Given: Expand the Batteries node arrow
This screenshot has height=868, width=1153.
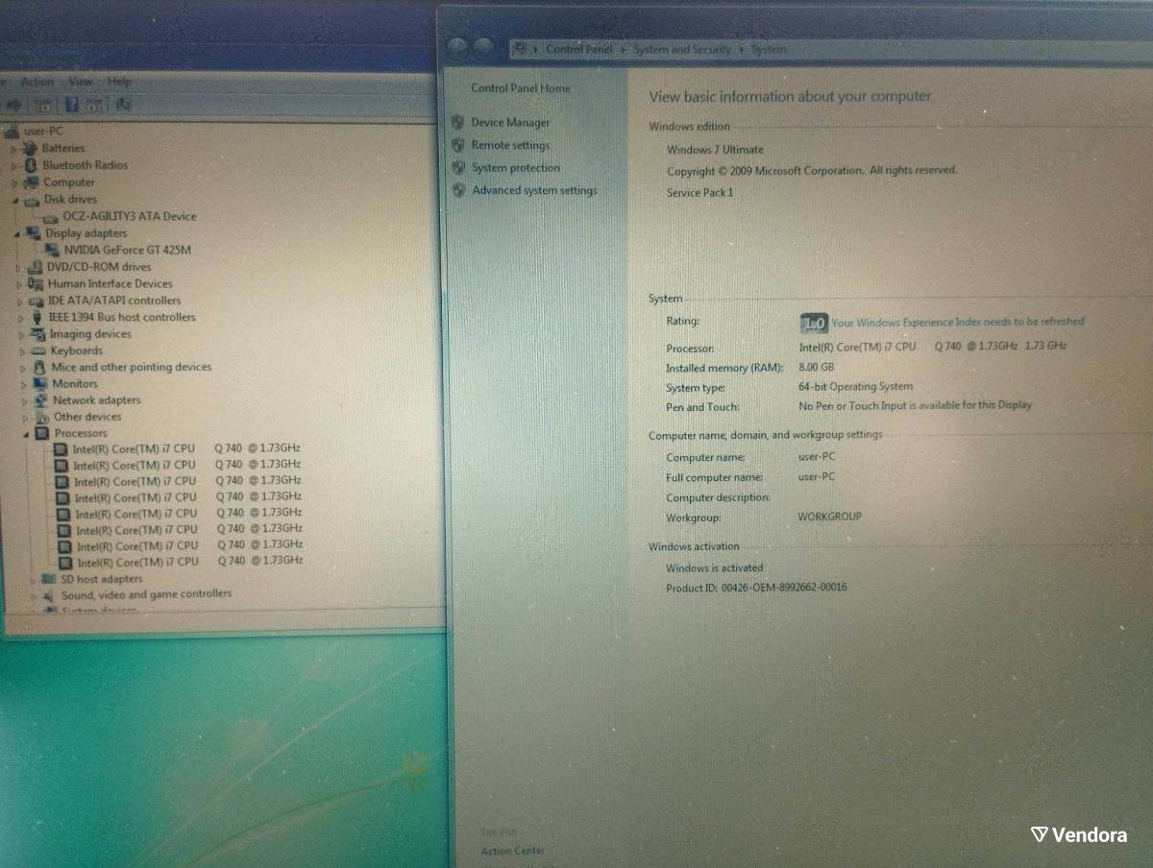Looking at the screenshot, I should (x=14, y=149).
